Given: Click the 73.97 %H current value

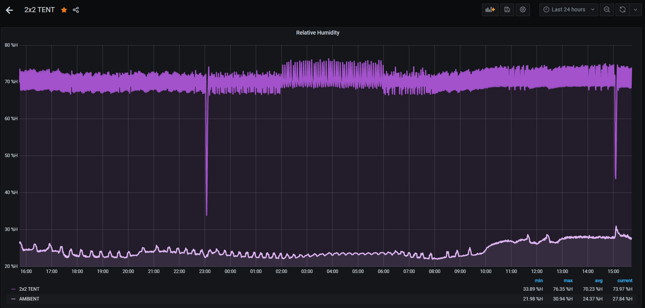Looking at the screenshot, I should click(x=623, y=289).
